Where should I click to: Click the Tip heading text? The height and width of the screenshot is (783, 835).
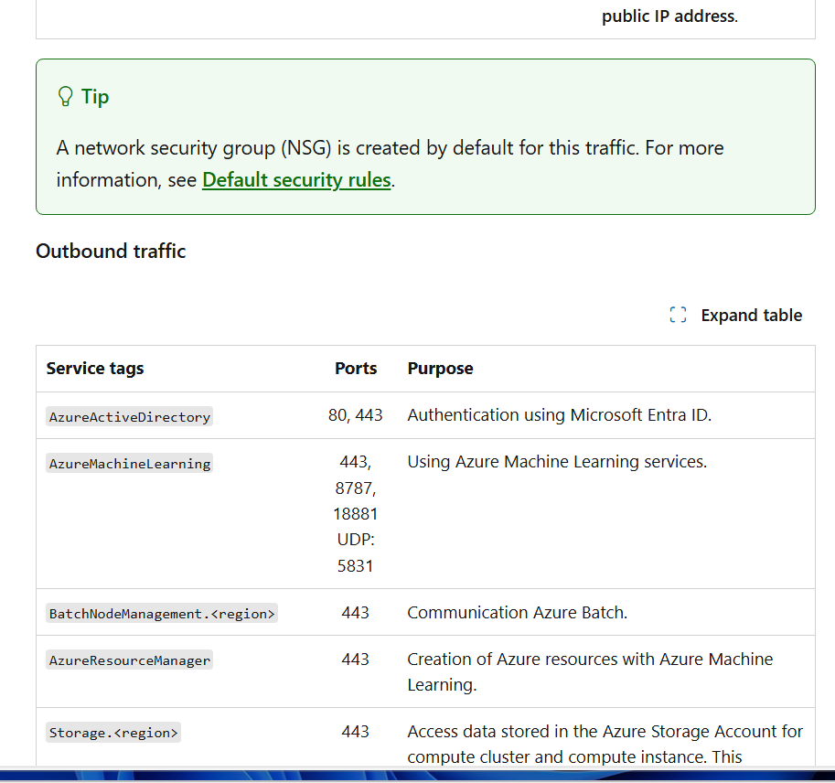click(x=95, y=97)
